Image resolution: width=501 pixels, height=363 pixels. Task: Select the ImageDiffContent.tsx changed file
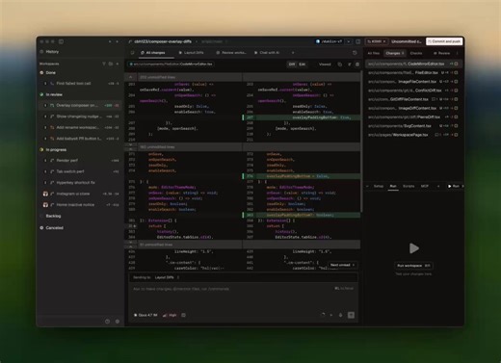[x=413, y=109]
